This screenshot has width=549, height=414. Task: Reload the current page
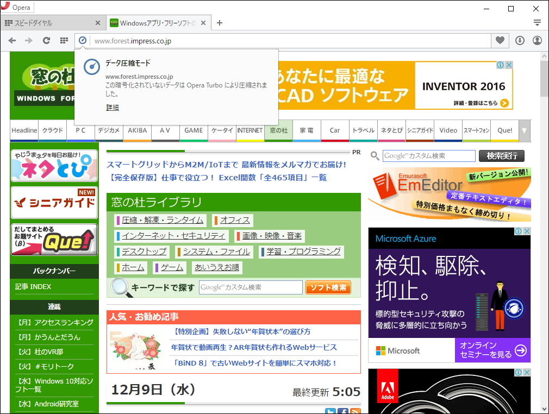click(x=46, y=40)
